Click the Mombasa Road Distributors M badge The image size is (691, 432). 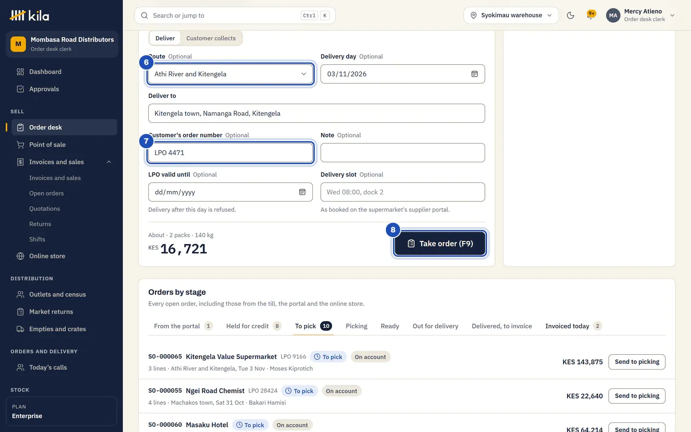18,44
